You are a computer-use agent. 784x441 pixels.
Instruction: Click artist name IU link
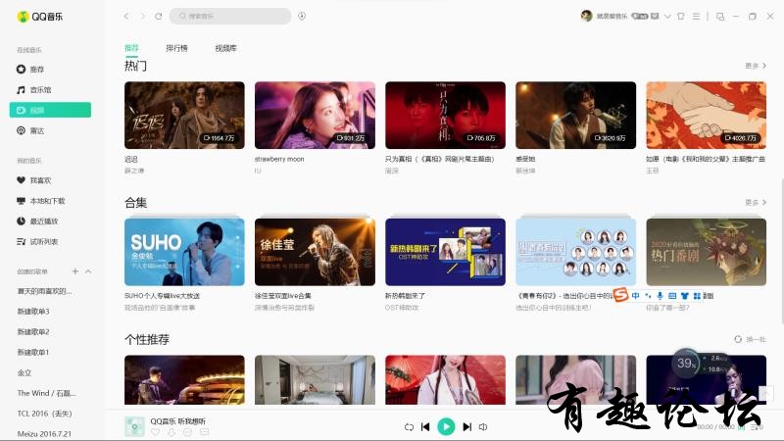click(258, 171)
